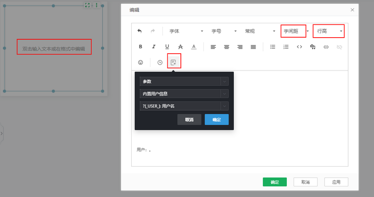Align text to the left
Screen dimensions: 374x197
coord(213,47)
